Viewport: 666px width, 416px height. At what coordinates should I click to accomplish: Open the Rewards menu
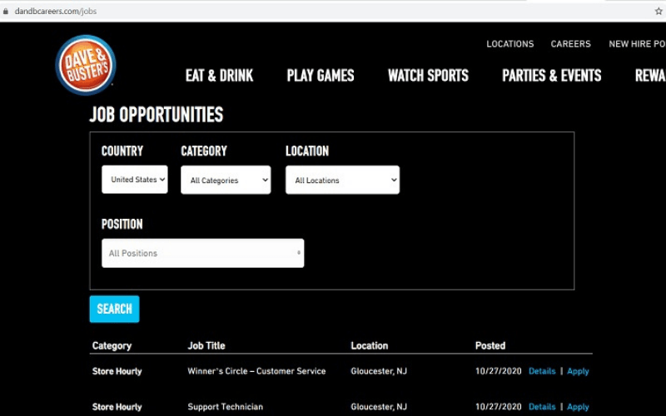point(650,76)
